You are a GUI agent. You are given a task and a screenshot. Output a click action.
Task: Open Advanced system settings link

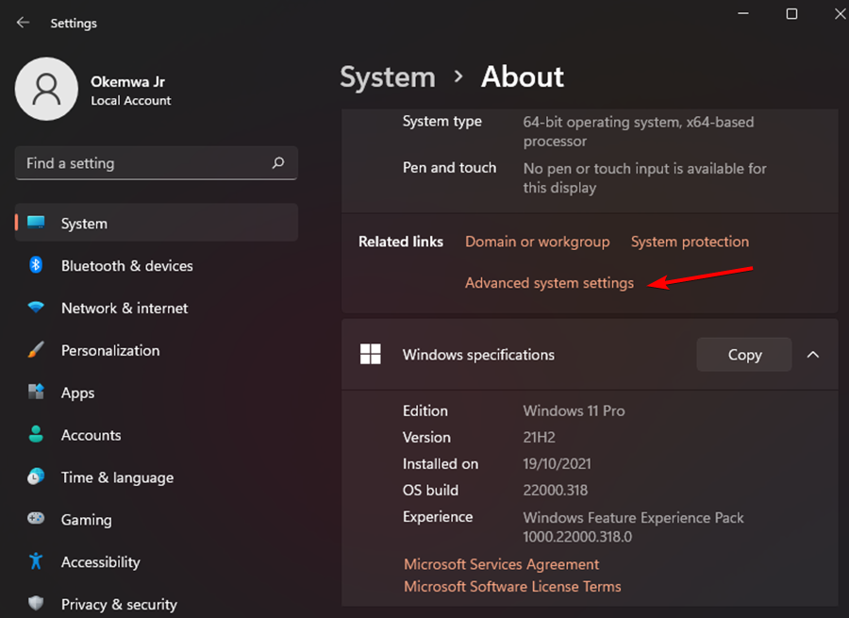pyautogui.click(x=549, y=283)
